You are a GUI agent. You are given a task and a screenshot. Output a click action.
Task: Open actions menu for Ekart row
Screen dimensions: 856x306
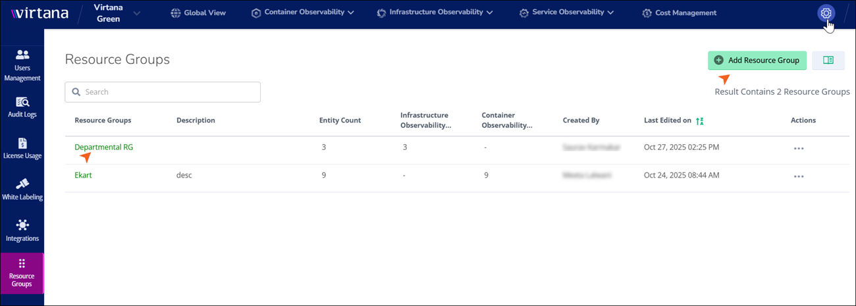point(799,176)
